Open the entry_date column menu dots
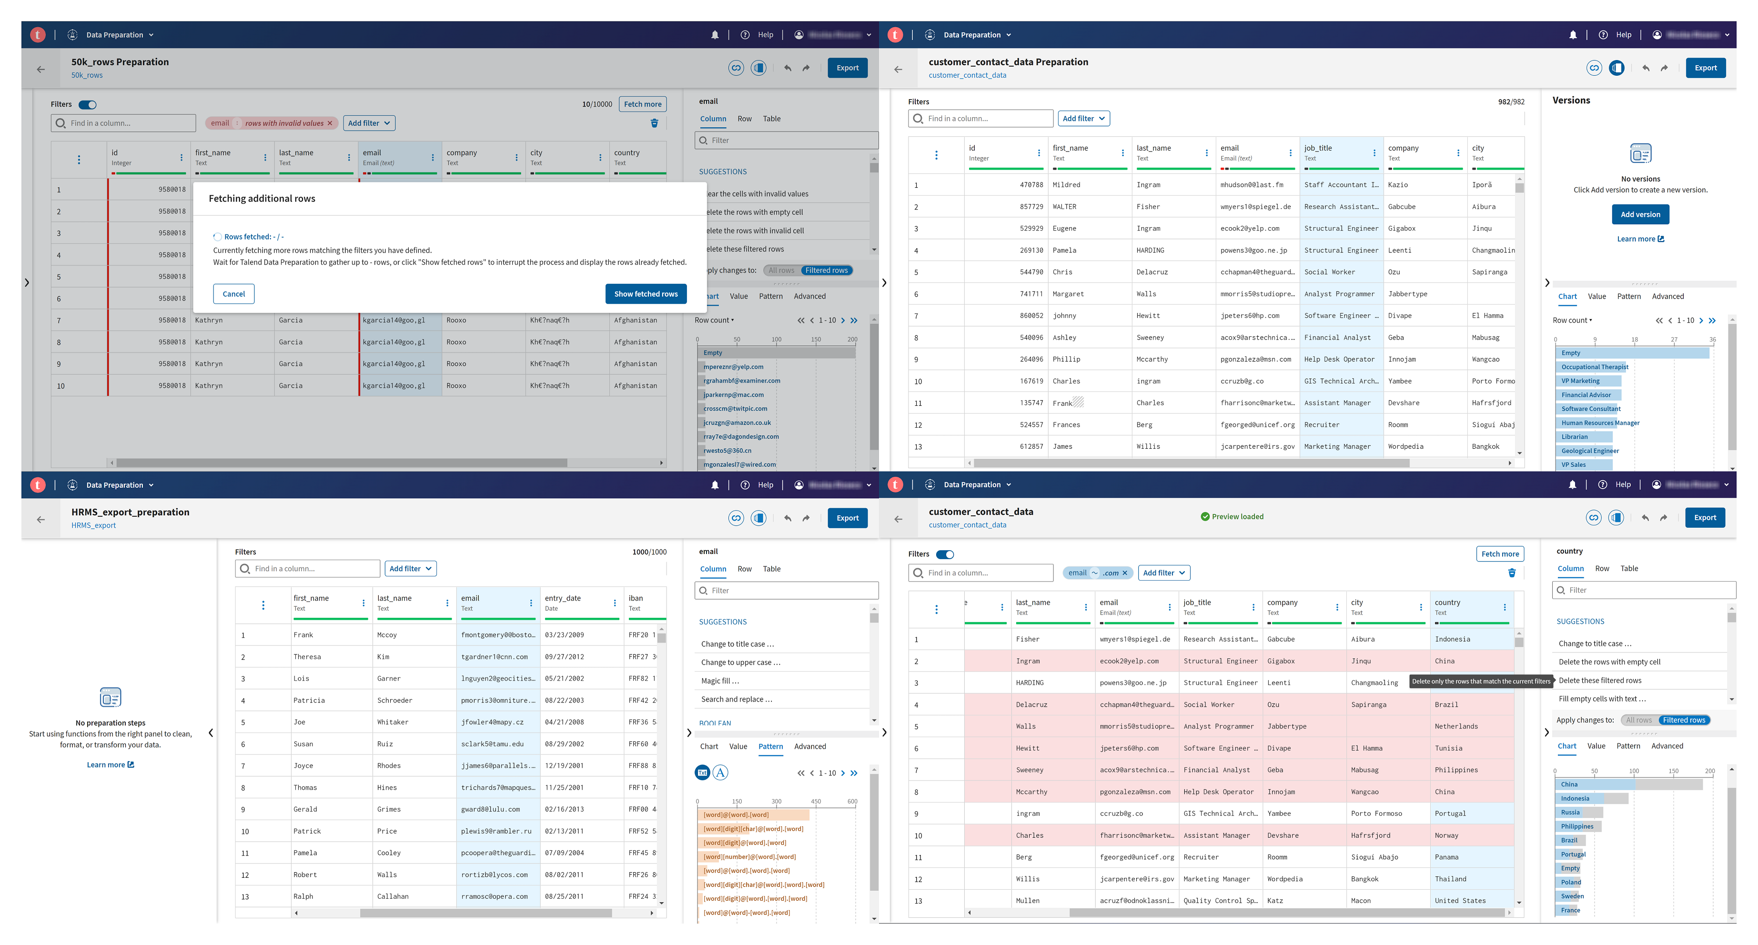 click(614, 603)
